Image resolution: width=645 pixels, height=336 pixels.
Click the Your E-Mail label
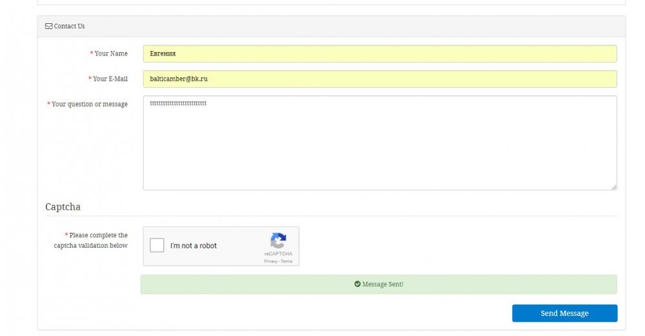click(110, 79)
